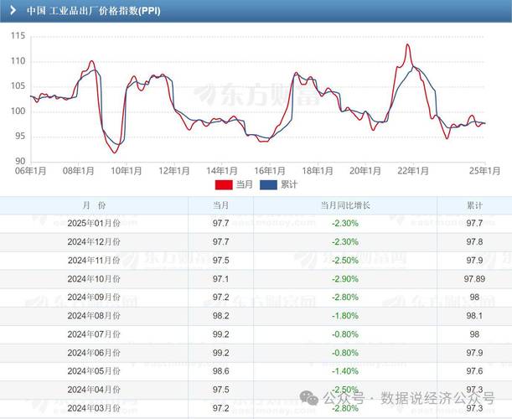The width and height of the screenshot is (512, 419).
Task: Click the 10年1月 x-axis label
Action: [x=126, y=171]
